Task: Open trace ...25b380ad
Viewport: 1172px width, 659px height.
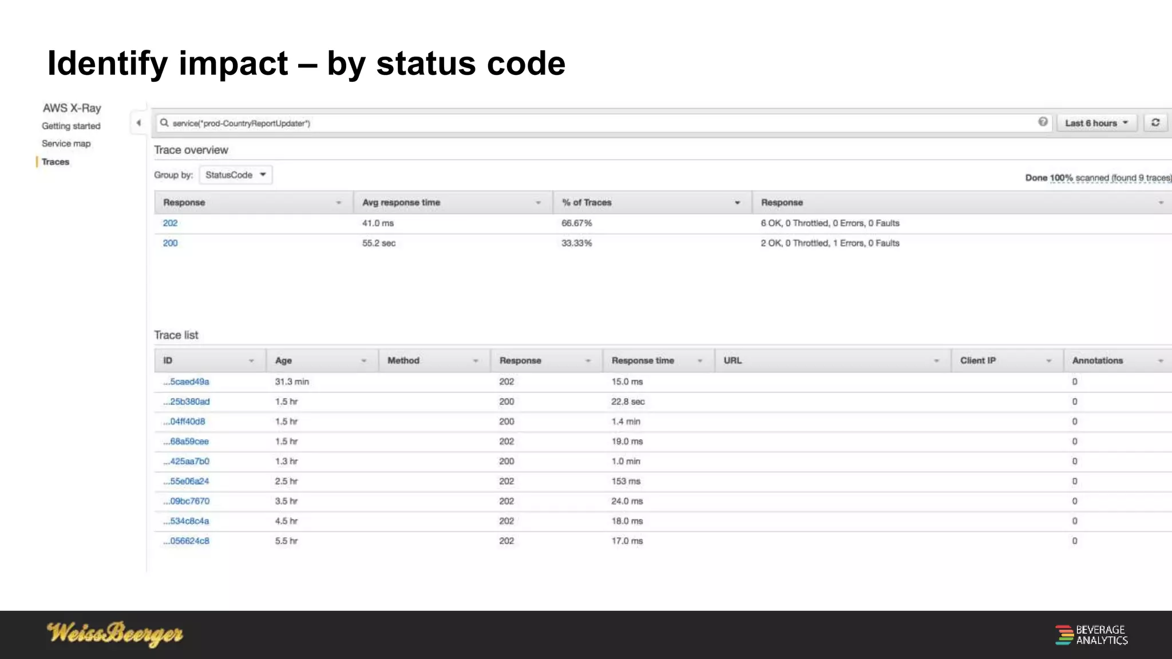Action: tap(187, 402)
